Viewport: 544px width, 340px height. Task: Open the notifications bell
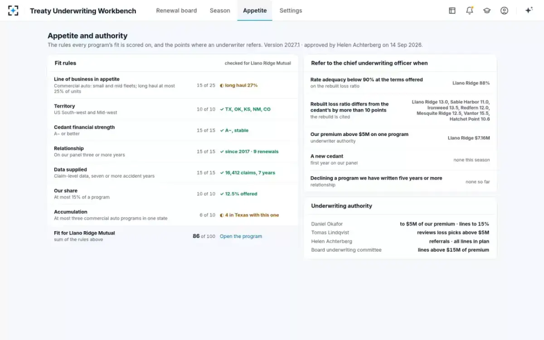coord(469,10)
